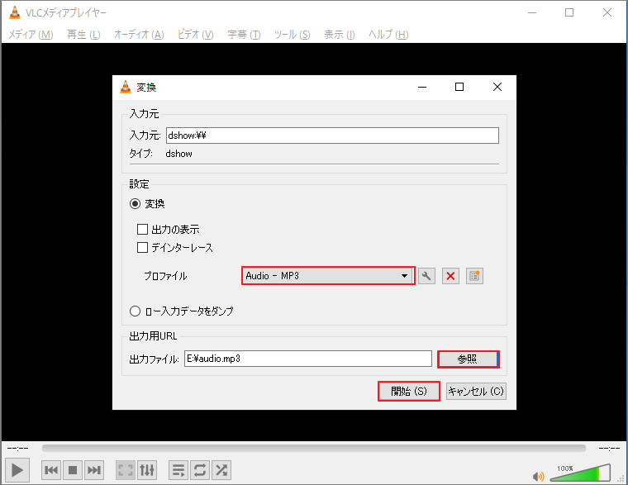Click the cone icon in 変換 dialog title

tap(126, 87)
